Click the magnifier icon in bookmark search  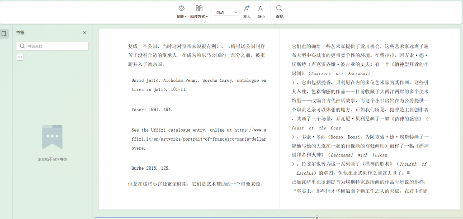point(22,46)
